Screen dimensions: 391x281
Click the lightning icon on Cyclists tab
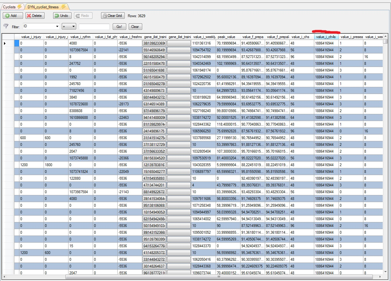[19, 7]
